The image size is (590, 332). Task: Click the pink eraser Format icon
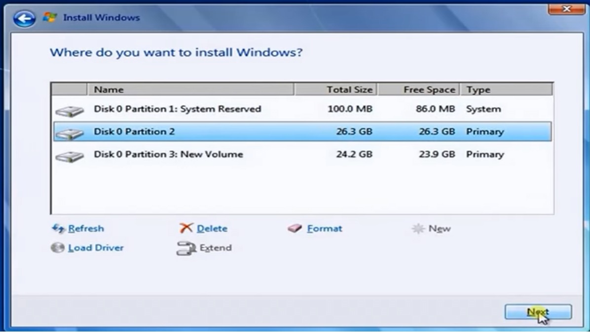pos(295,229)
